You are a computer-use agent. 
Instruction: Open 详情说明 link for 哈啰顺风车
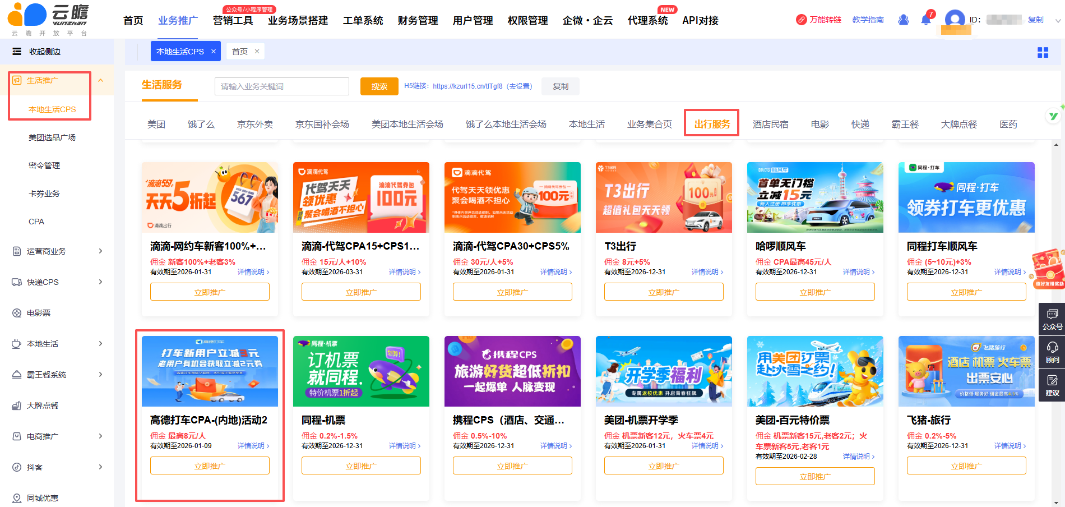(858, 272)
